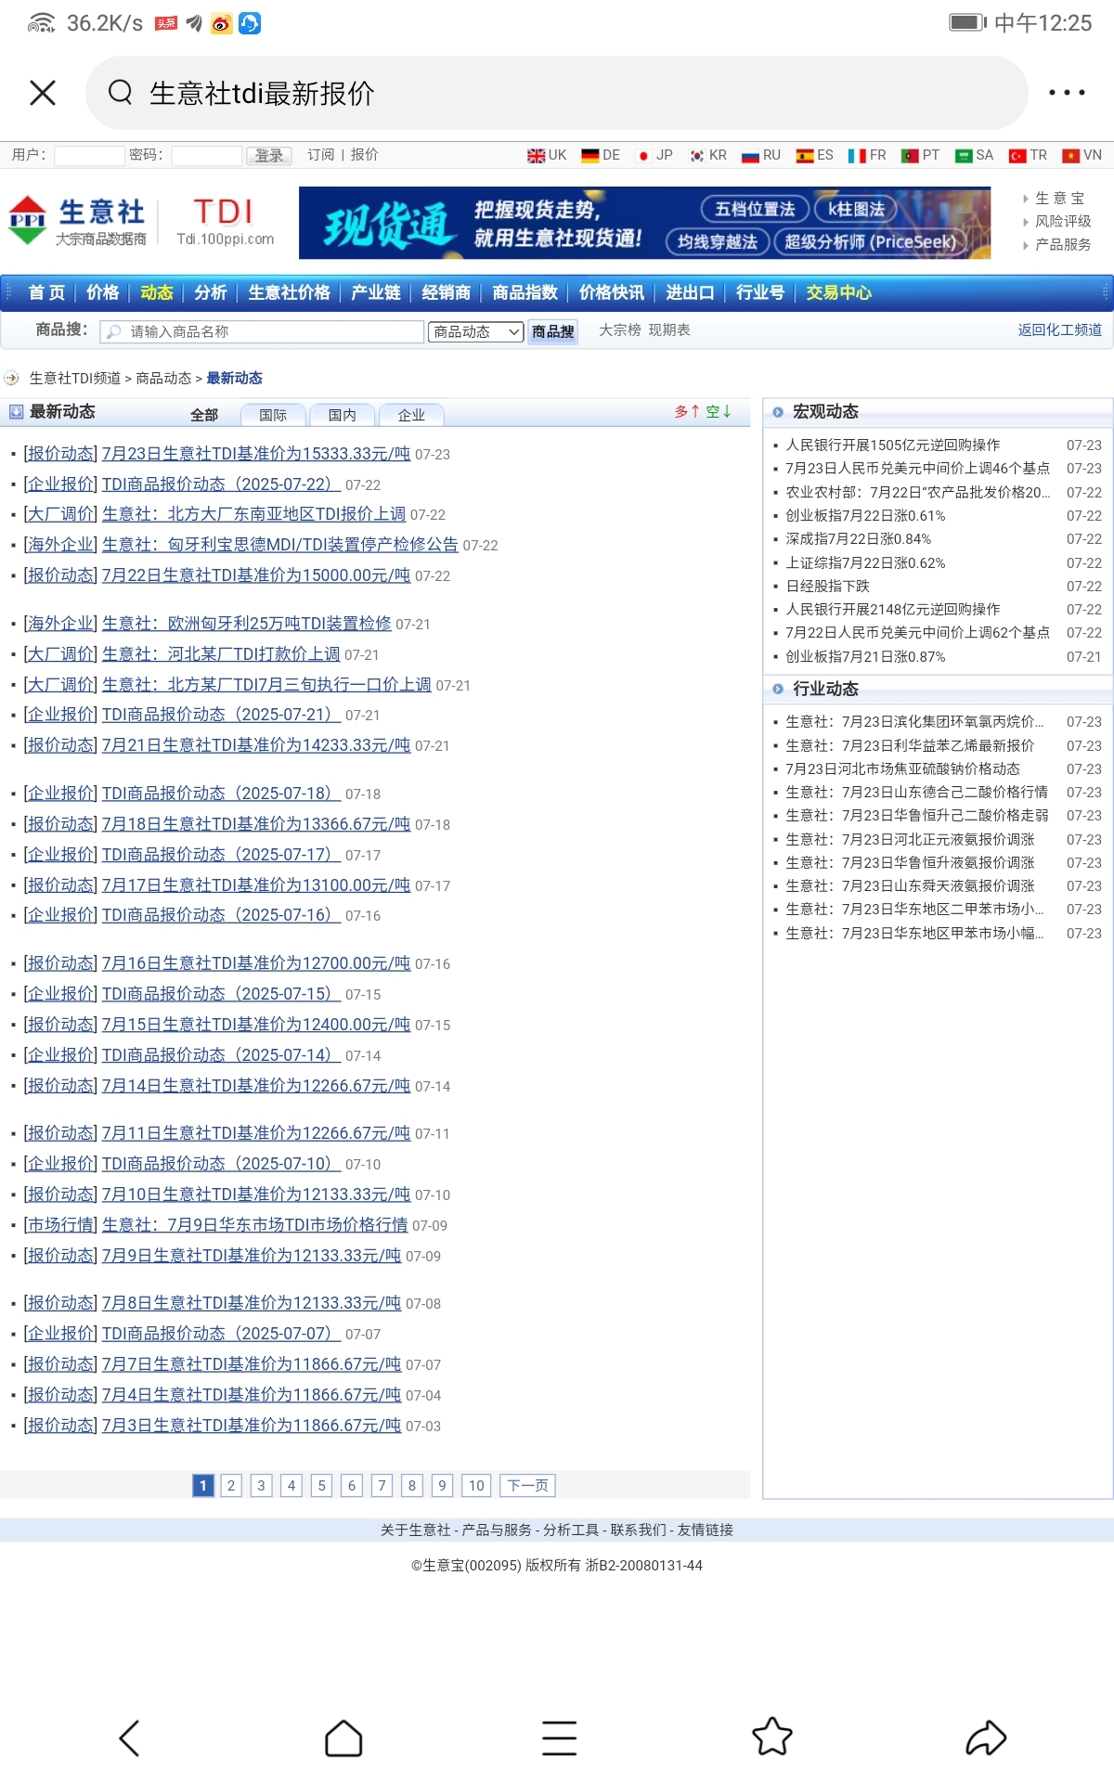The height and width of the screenshot is (1782, 1114).
Task: Open the 商品动态 search type dropdown
Action: 476,331
